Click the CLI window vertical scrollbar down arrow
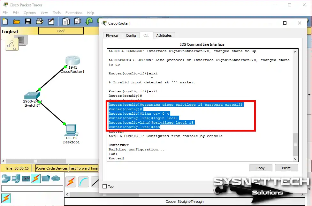312x206 pixels. (x=295, y=159)
